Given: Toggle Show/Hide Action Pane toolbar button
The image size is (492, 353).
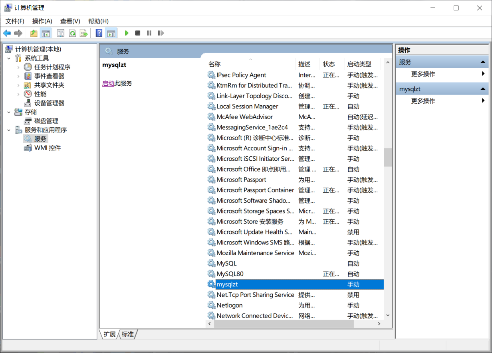Looking at the screenshot, I should coord(111,33).
